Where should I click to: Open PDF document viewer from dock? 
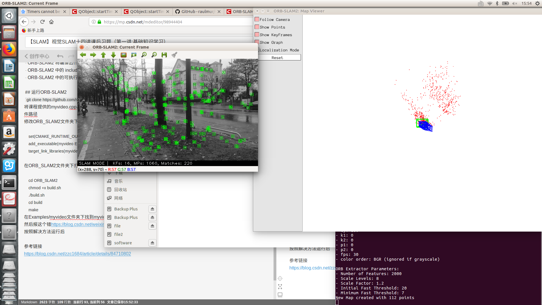pos(9,199)
